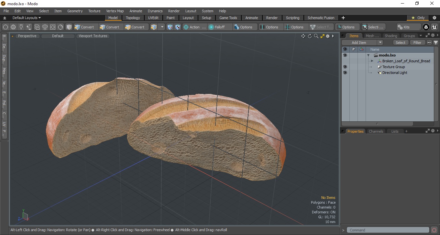
Task: Click the viewport zoom magnifier icon
Action: pos(316,36)
